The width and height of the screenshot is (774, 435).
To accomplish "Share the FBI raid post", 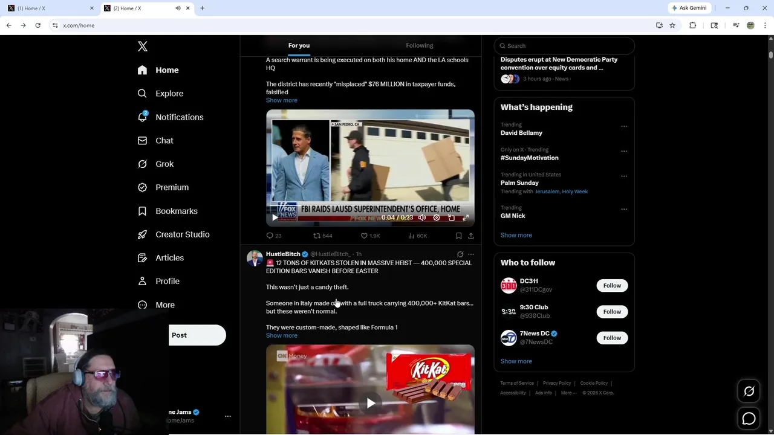I will click(471, 236).
